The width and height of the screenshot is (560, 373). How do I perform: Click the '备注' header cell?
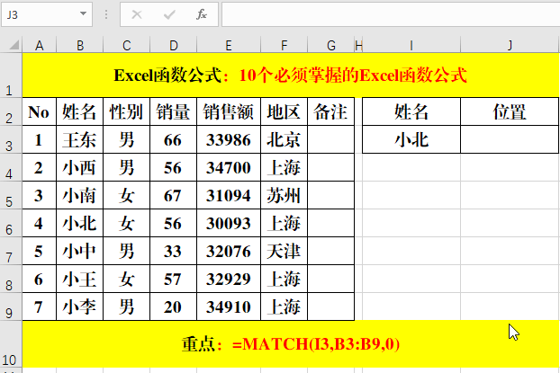[330, 111]
